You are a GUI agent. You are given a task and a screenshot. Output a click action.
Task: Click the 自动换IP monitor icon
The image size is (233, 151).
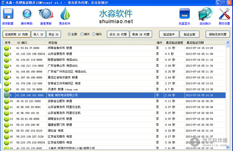[x=205, y=14]
